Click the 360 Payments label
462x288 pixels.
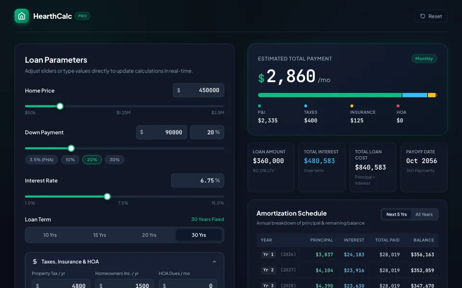pyautogui.click(x=420, y=170)
